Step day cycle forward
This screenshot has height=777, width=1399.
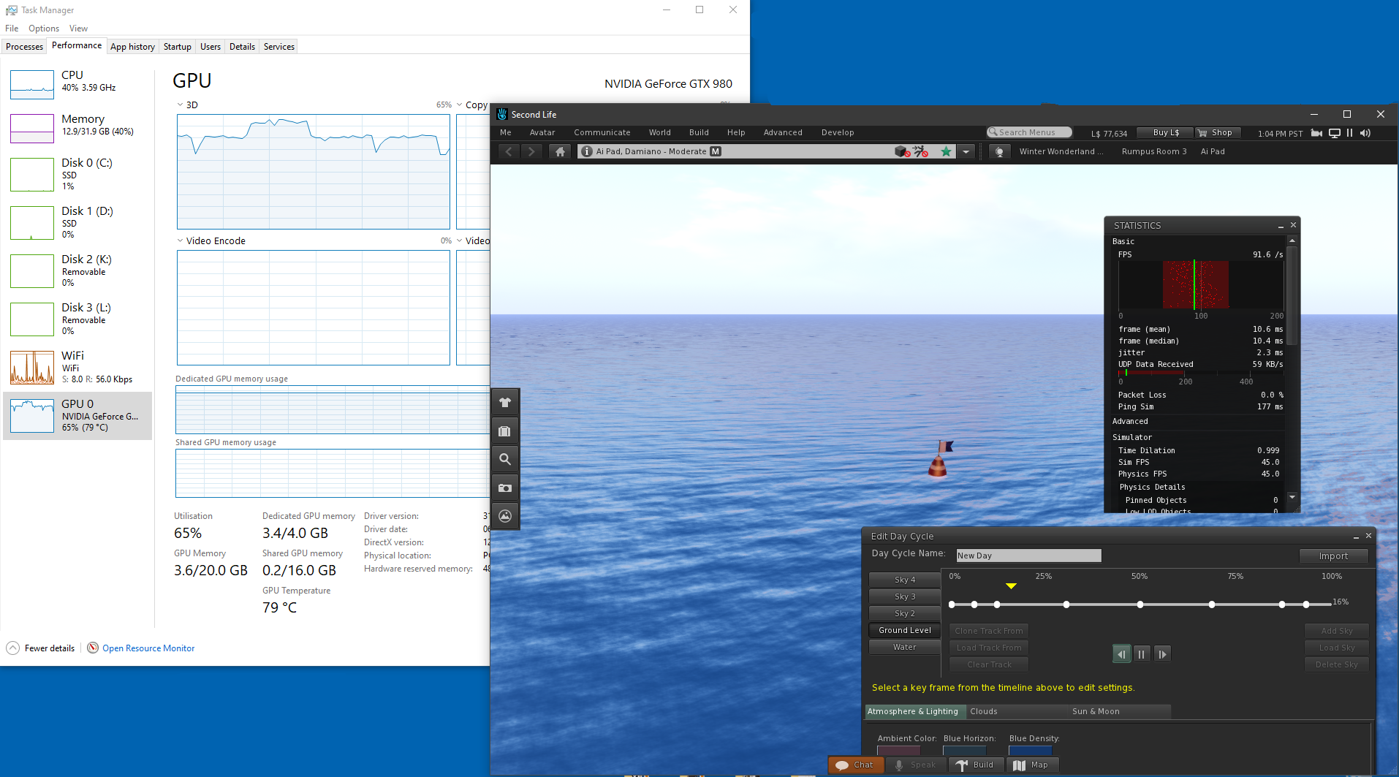[1162, 654]
